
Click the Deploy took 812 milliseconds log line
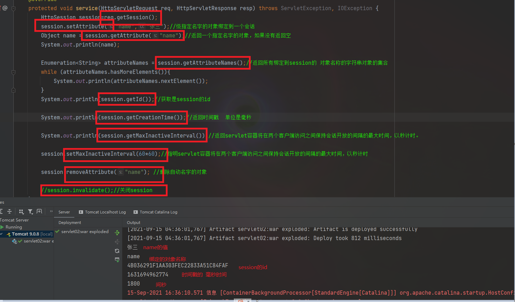click(264, 238)
